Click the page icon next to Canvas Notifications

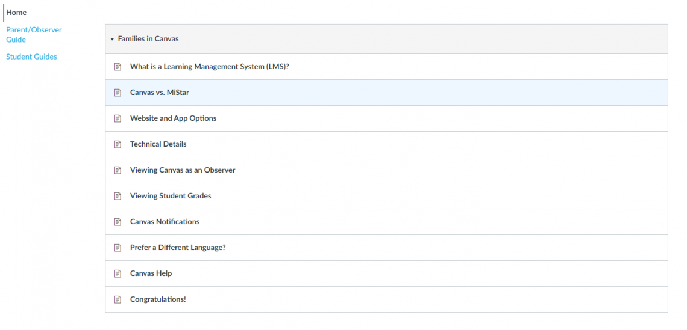(x=118, y=222)
